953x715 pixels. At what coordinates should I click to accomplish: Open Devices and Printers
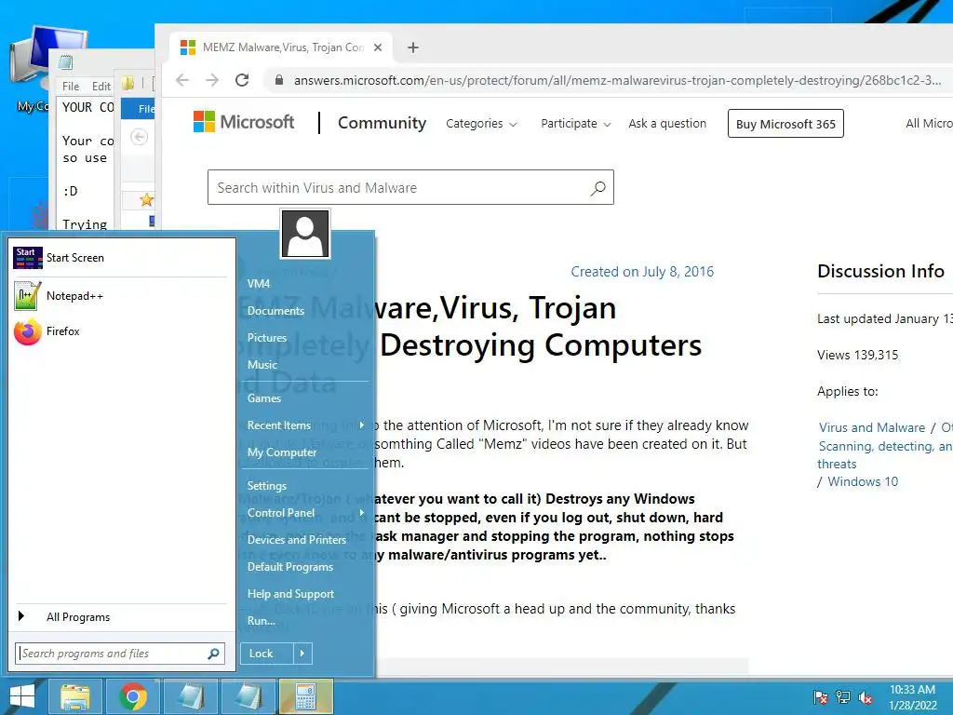pos(297,540)
